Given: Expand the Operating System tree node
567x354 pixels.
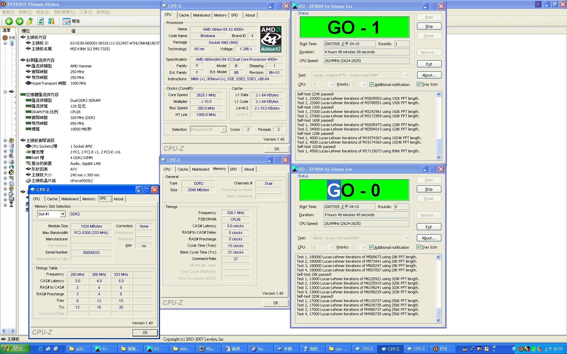Looking at the screenshot, I should [5, 140].
